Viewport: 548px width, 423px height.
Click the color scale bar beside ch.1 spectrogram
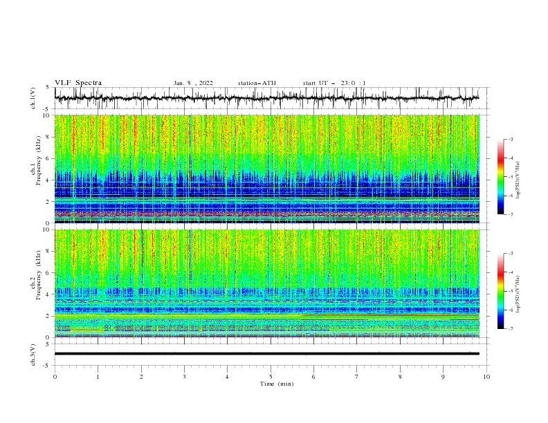(x=500, y=177)
